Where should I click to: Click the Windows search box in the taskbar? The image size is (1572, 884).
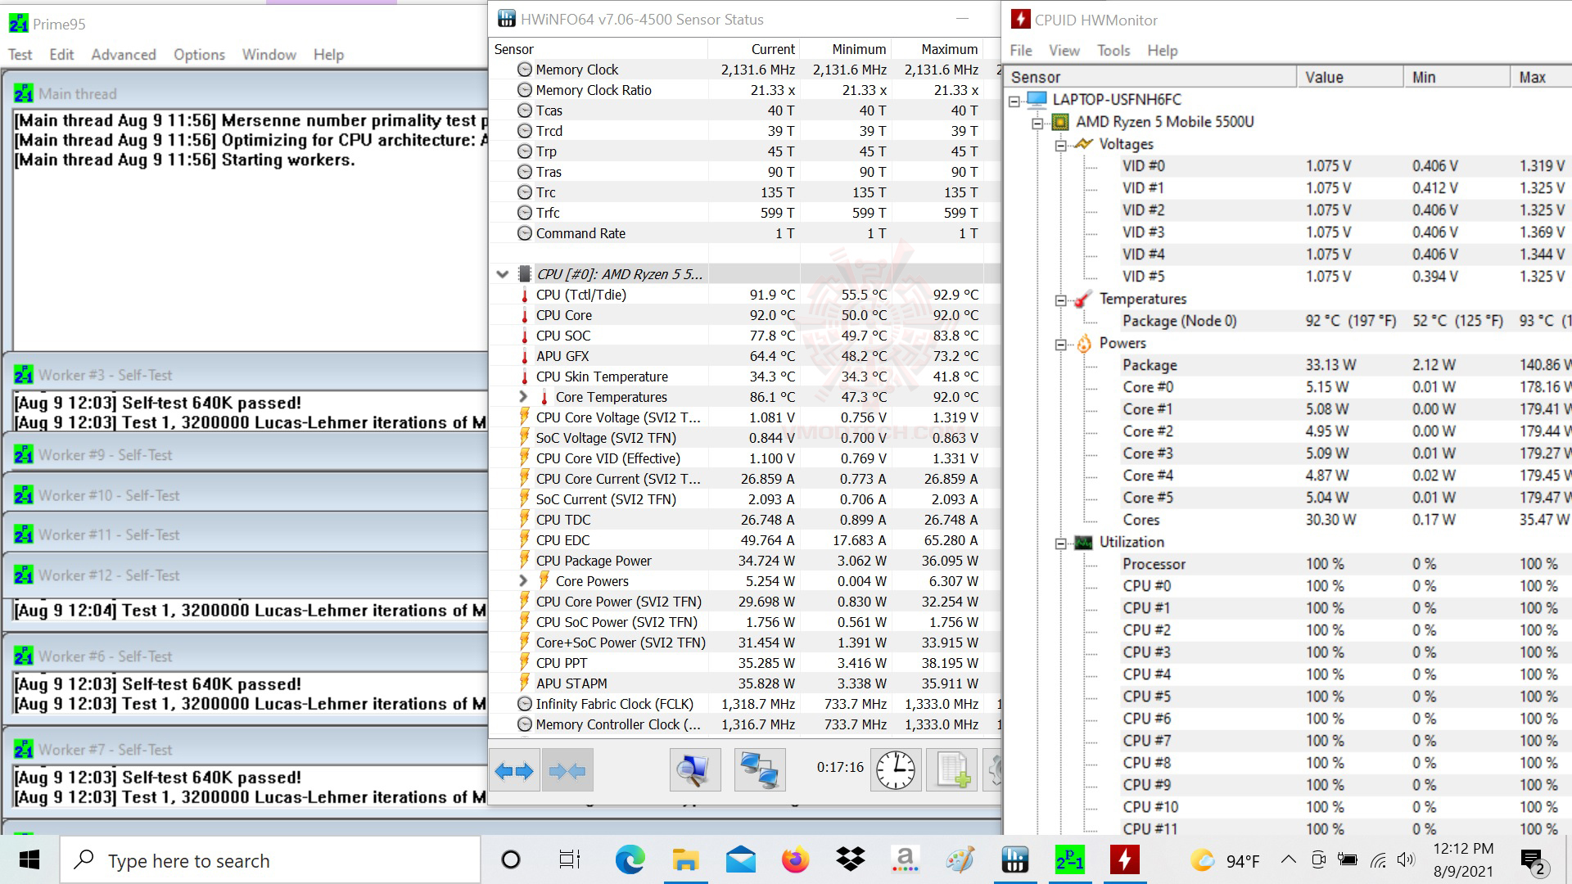tap(270, 860)
